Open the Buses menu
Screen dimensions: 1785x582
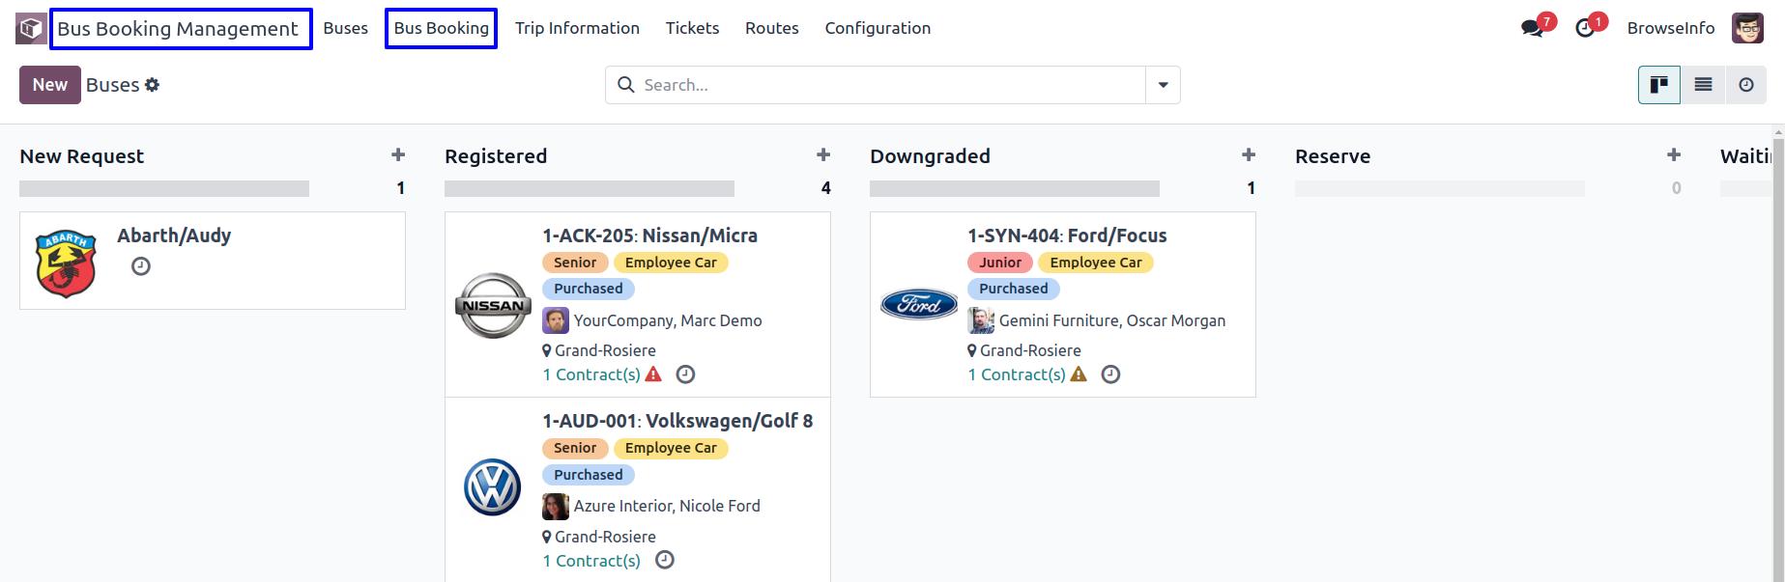346,28
